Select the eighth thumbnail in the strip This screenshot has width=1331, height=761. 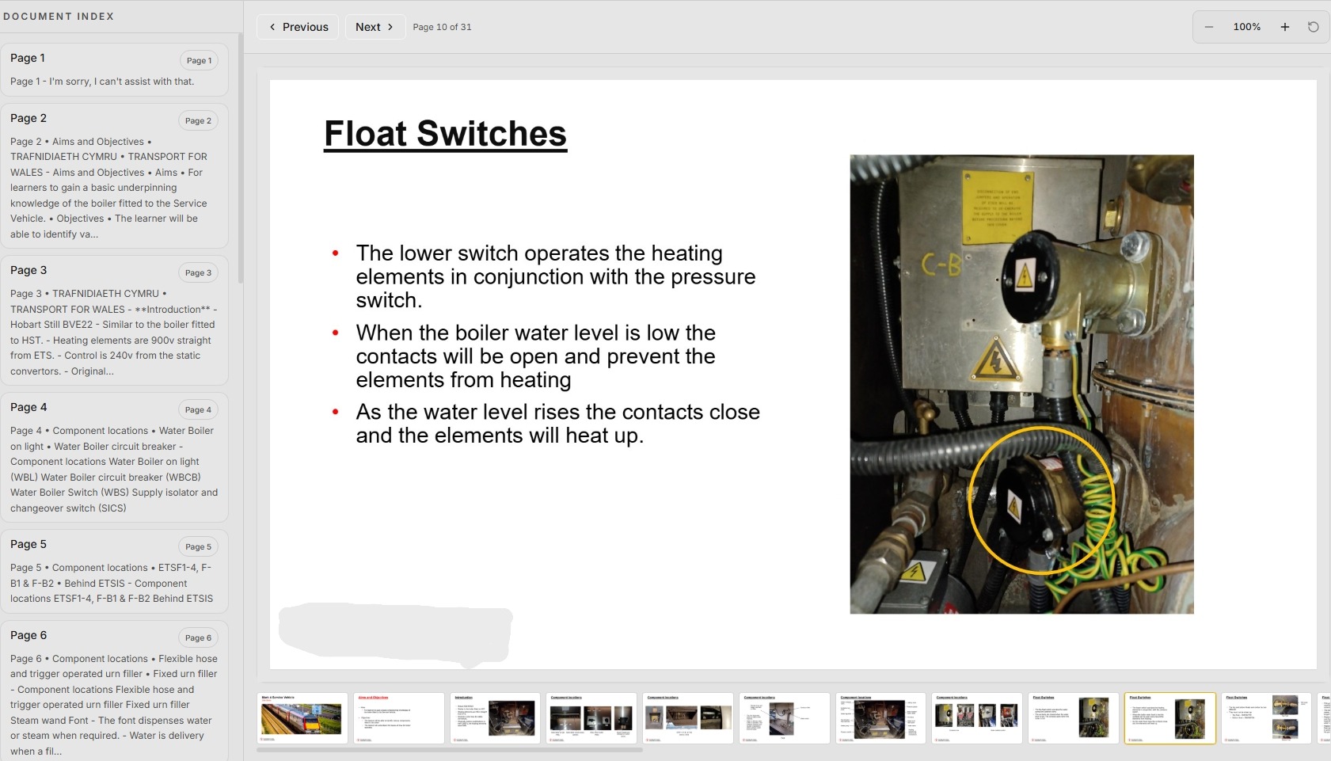[978, 718]
